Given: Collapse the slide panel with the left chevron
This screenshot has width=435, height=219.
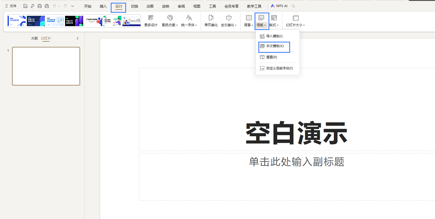Looking at the screenshot, I should tap(78, 38).
